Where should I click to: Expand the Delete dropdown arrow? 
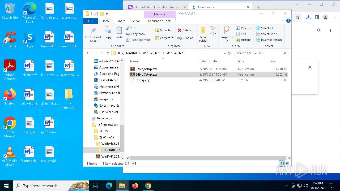coord(193,30)
